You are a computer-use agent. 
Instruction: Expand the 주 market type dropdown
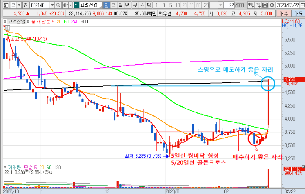[x=19, y=5]
